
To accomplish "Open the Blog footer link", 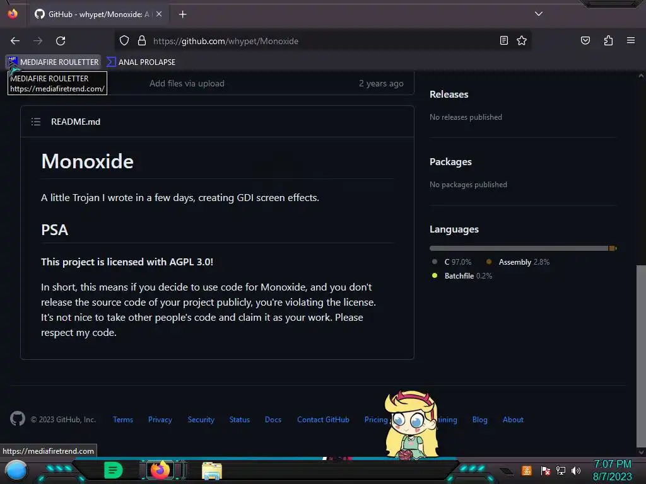I will pyautogui.click(x=479, y=420).
